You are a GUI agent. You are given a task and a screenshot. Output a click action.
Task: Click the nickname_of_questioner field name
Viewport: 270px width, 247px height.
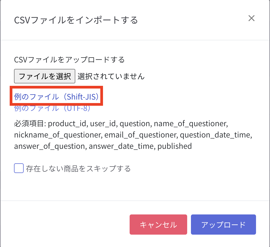pyautogui.click(x=57, y=135)
